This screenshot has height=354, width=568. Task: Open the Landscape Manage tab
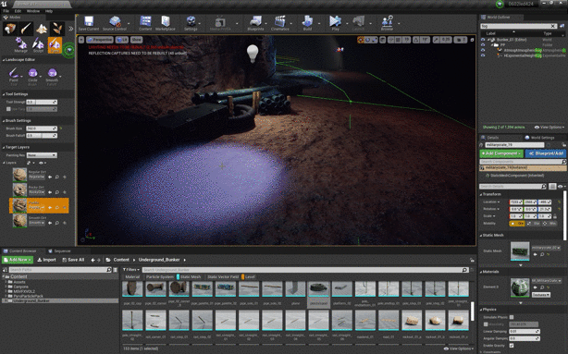[x=21, y=45]
